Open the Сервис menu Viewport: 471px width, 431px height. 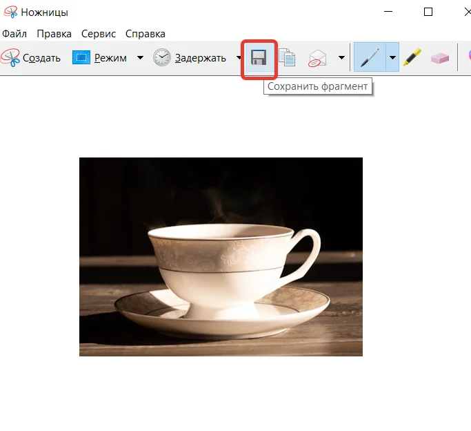pyautogui.click(x=99, y=34)
